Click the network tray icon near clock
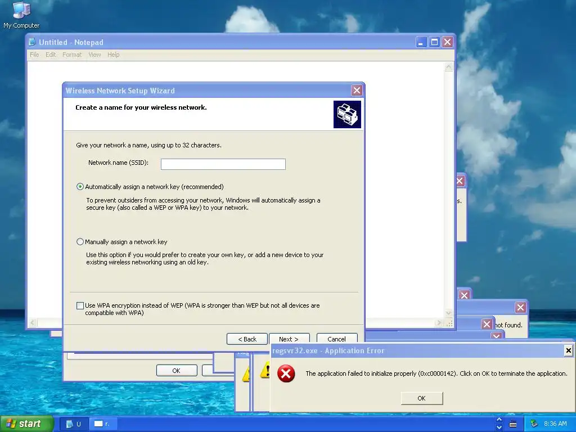Image resolution: width=576 pixels, height=432 pixels. [x=534, y=424]
